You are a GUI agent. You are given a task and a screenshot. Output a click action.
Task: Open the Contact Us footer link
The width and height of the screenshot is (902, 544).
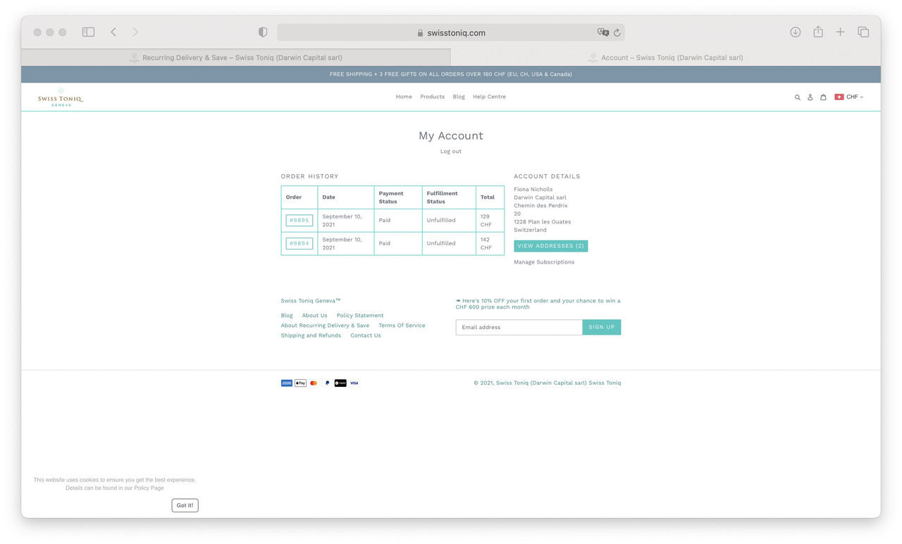click(x=366, y=335)
